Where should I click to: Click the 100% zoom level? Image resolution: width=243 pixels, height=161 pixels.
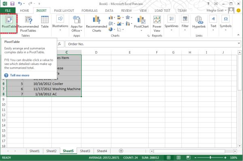[x=233, y=158]
